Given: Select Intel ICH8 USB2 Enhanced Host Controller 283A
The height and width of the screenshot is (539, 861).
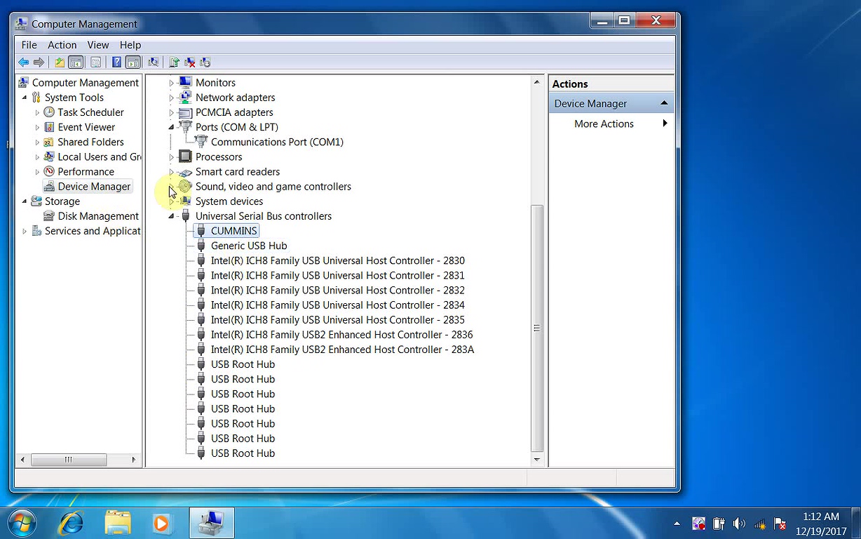Looking at the screenshot, I should (343, 350).
